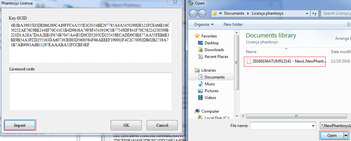Expand the File name combo box dropdown
Viewport: 351px width, 141px height.
(313, 126)
